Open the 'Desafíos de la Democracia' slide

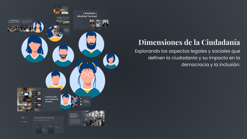coord(48,125)
